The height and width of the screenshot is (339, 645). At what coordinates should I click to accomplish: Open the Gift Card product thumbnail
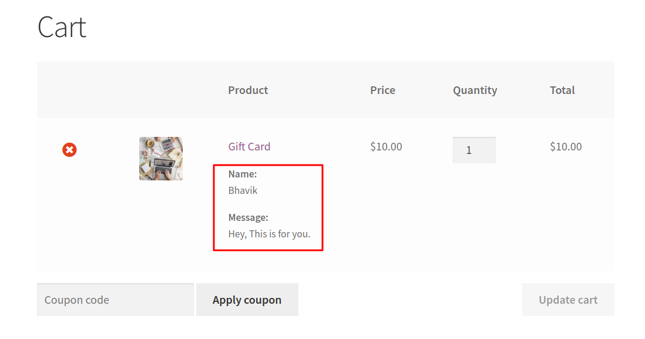[161, 159]
